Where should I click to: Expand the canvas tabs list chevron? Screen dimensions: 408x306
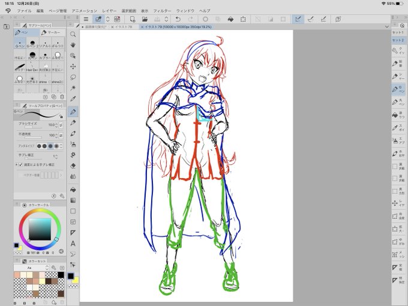386,26
